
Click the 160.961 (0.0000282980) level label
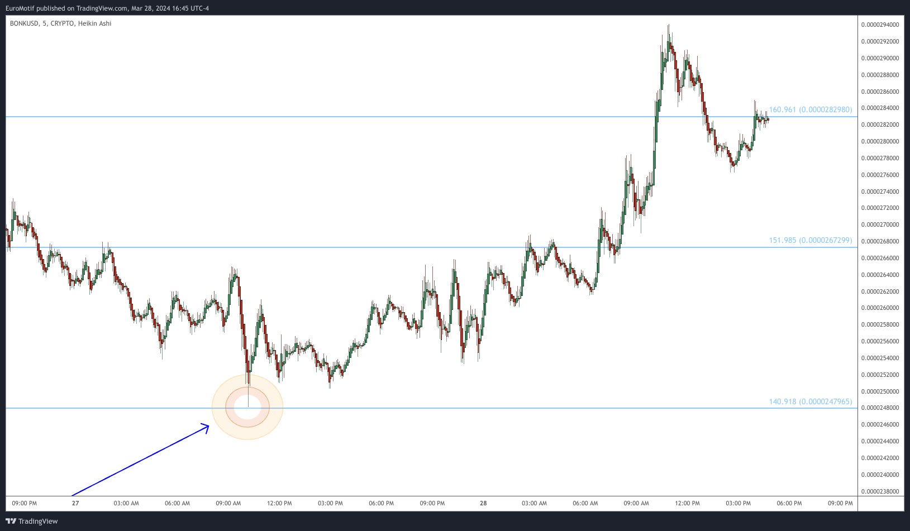(x=811, y=109)
